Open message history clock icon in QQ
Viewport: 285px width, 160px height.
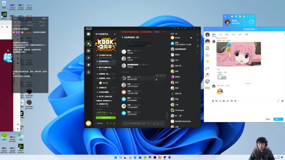283,101
